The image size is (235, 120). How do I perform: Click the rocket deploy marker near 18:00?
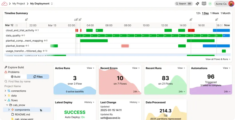pyautogui.click(x=217, y=19)
